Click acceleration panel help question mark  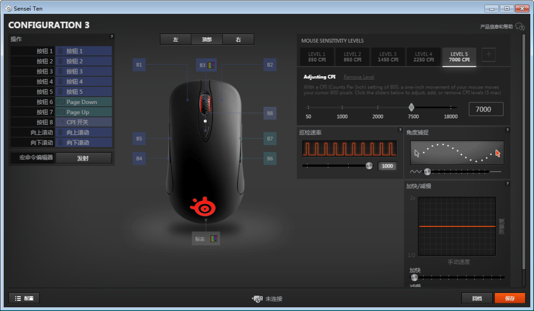(507, 184)
